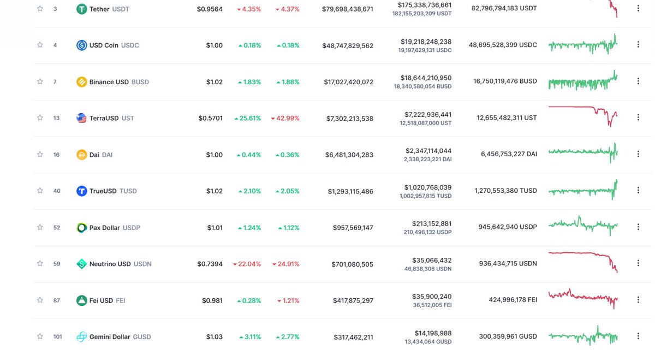Screen dimensions: 655x354
Task: Expand options for the Neutrino USD row
Action: click(x=638, y=263)
